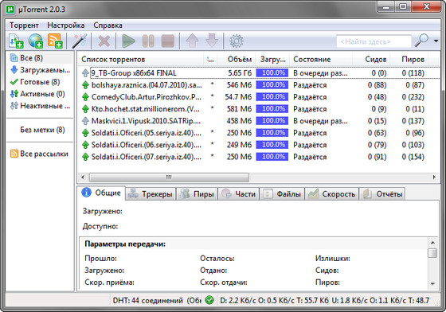Switch to the Файлы tab
446x312 pixels.
pyautogui.click(x=282, y=194)
